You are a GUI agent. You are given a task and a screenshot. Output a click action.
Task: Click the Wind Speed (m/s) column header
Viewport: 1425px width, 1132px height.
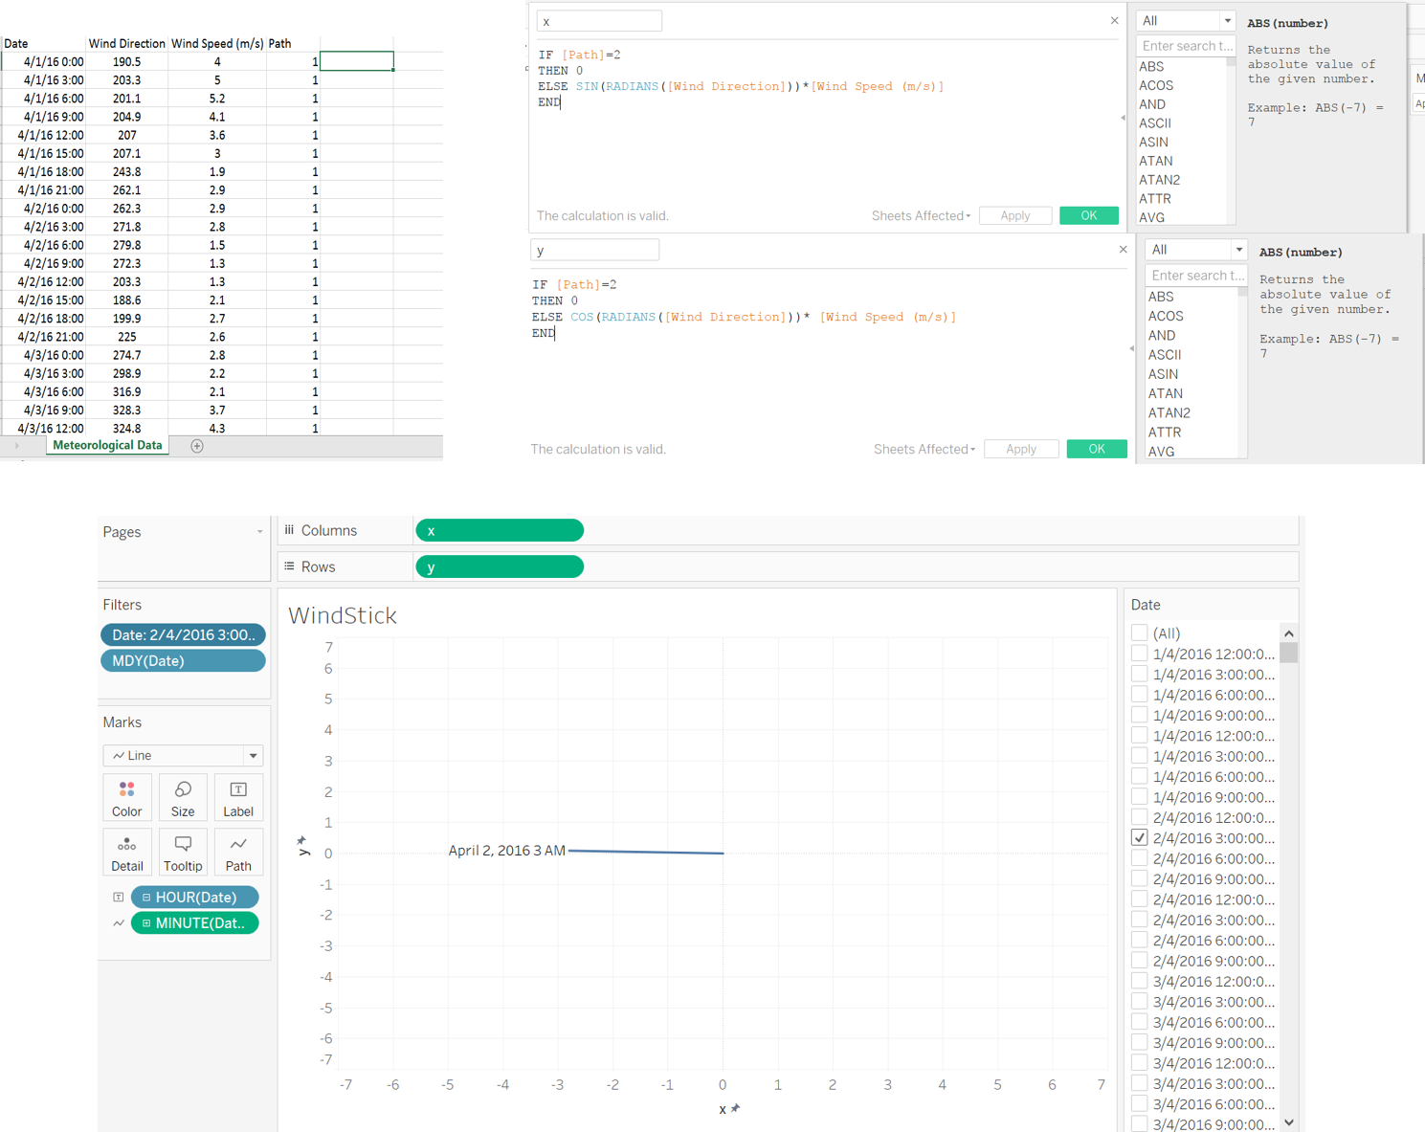click(217, 43)
